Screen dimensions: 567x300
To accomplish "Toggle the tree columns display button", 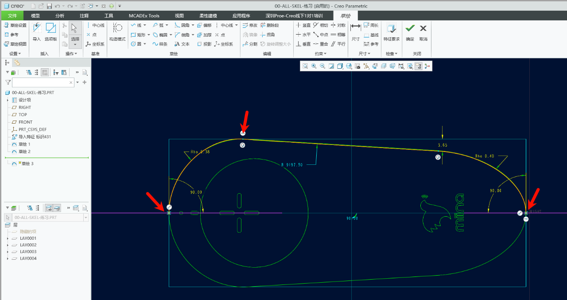I will (x=45, y=72).
